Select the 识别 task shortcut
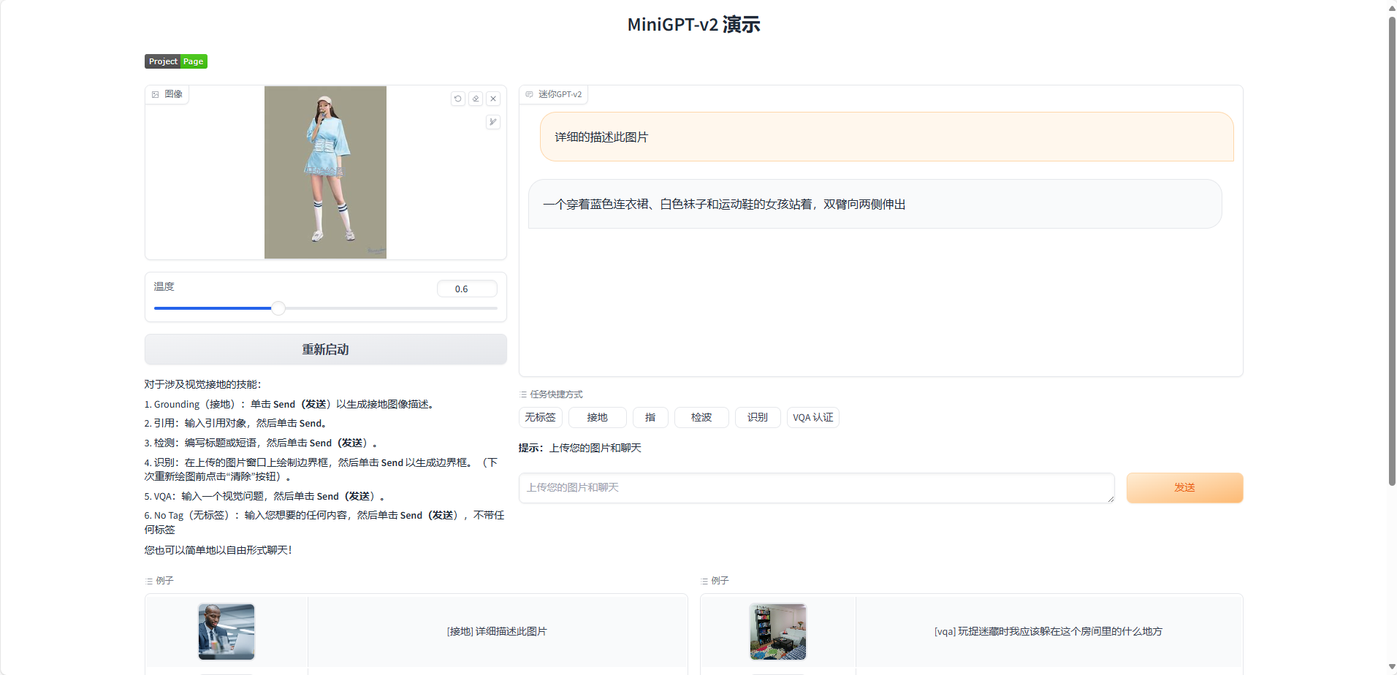This screenshot has height=675, width=1397. pyautogui.click(x=758, y=417)
